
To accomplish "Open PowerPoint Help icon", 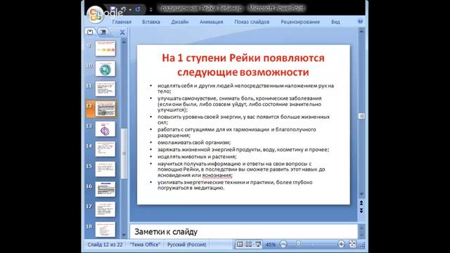I will point(360,21).
